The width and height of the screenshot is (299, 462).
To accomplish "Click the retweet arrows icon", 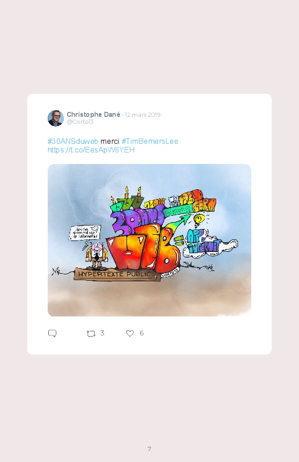I will point(91,334).
